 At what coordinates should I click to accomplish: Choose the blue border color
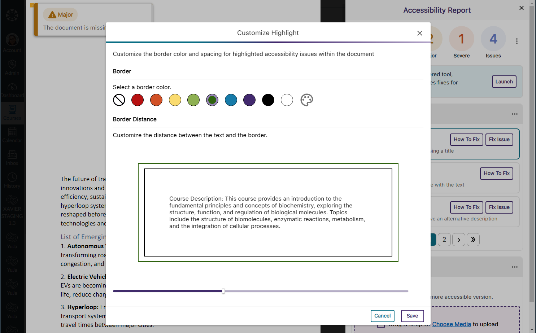(231, 100)
